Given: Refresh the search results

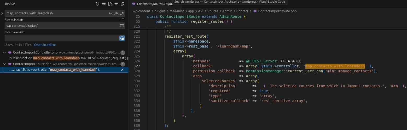Looking at the screenshot, I should [97, 4].
